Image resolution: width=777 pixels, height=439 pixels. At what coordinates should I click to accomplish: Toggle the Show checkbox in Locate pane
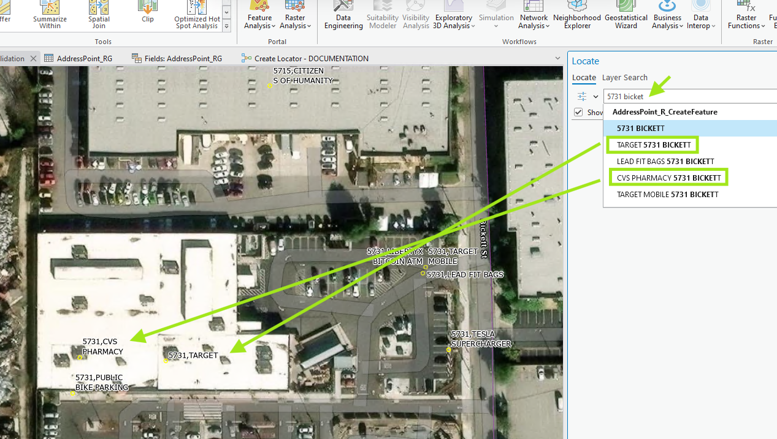point(578,112)
